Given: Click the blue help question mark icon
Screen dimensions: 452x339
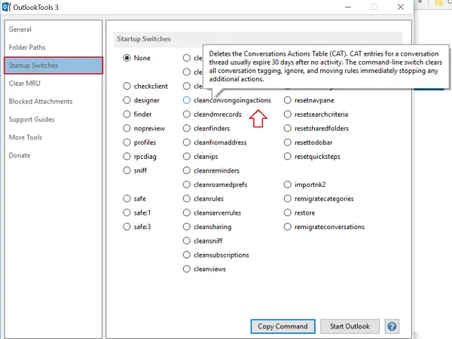Looking at the screenshot, I should coord(392,326).
